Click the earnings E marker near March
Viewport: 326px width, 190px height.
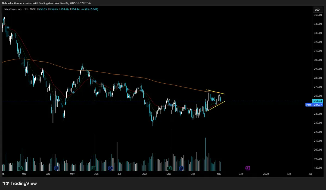[21, 168]
